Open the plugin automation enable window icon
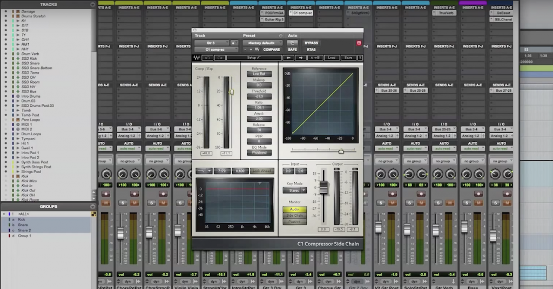The height and width of the screenshot is (289, 553). coord(292,43)
